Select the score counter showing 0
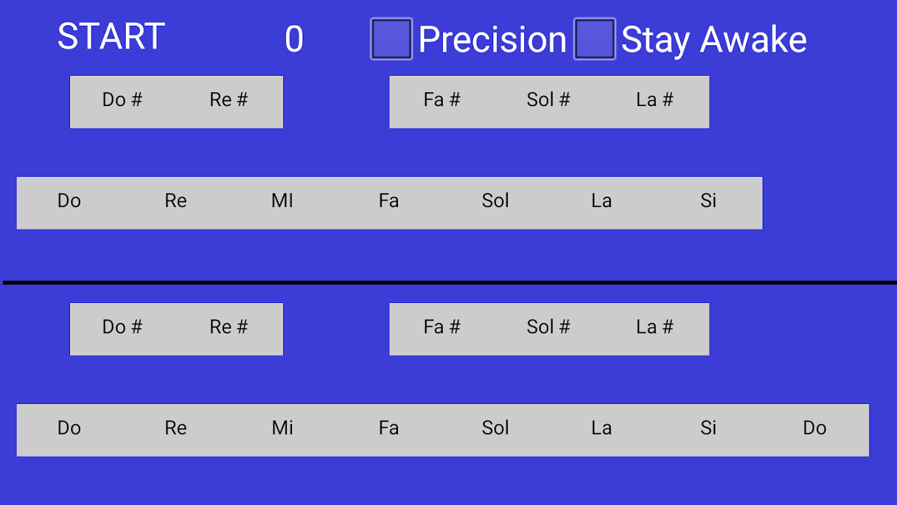The width and height of the screenshot is (897, 505). click(294, 39)
